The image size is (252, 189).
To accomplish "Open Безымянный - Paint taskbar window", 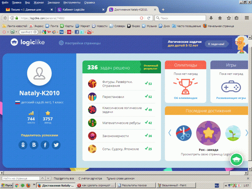I will point(176,185).
